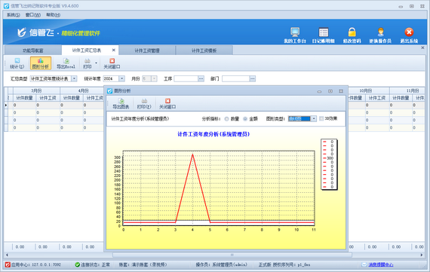Open 我的工作台 from the header
The width and height of the screenshot is (430, 272).
click(x=295, y=35)
